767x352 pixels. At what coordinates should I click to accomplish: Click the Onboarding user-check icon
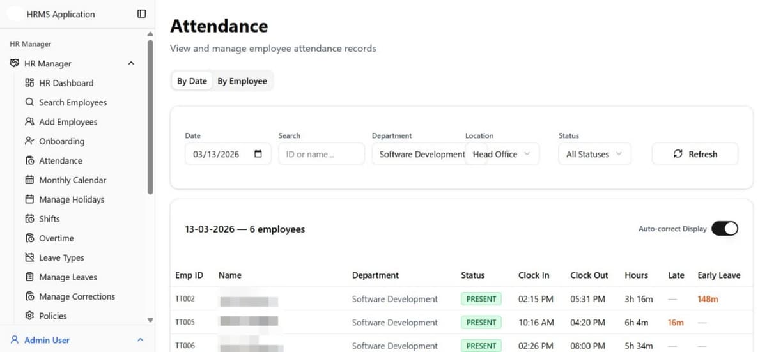click(x=29, y=141)
